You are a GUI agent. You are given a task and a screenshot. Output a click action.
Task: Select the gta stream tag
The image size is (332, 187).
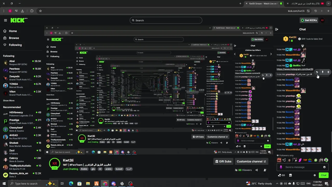(93, 169)
